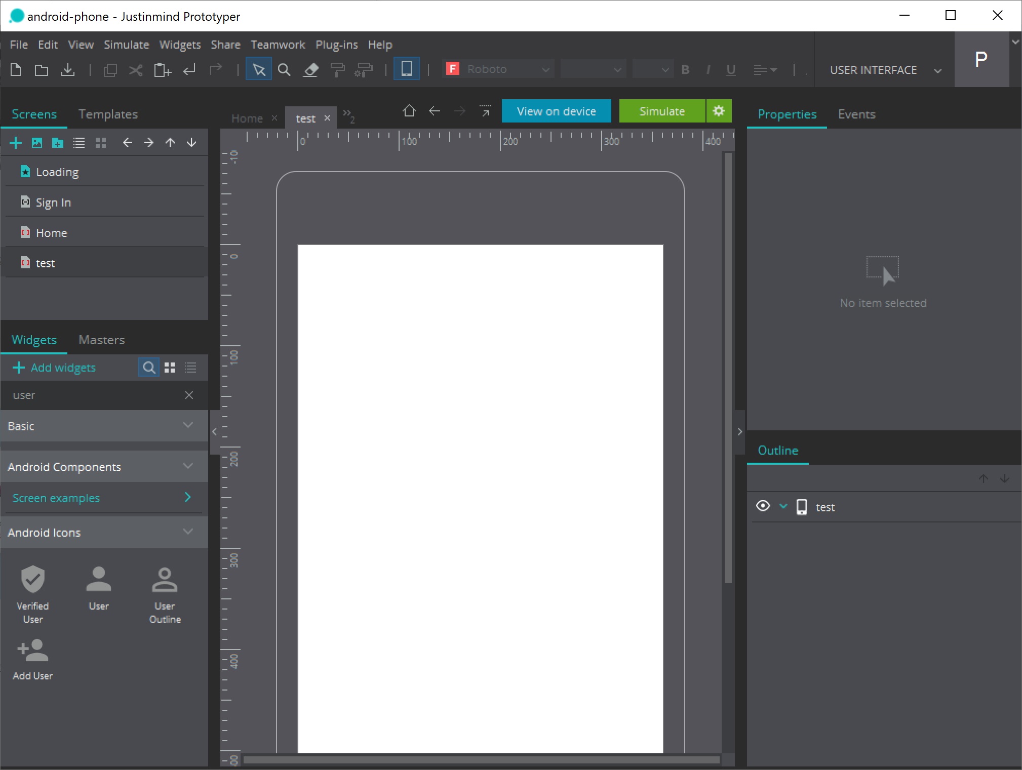Screen dimensions: 1022x770
Task: Click the Add User widget icon
Action: tap(32, 651)
